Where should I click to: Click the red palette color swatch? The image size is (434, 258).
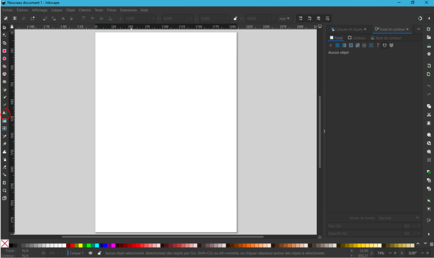[72, 246]
